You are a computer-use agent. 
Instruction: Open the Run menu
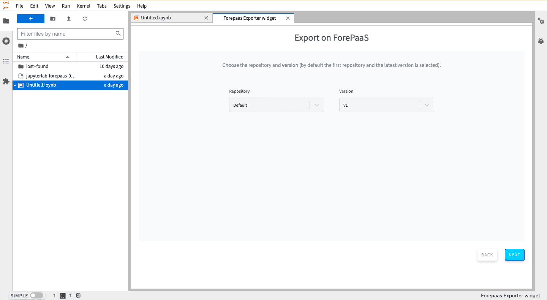(x=66, y=6)
